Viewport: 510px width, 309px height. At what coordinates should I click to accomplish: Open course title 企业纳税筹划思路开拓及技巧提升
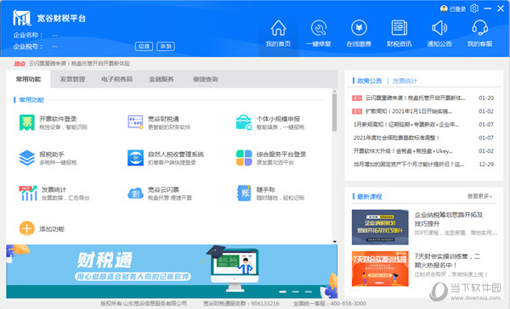(x=449, y=219)
